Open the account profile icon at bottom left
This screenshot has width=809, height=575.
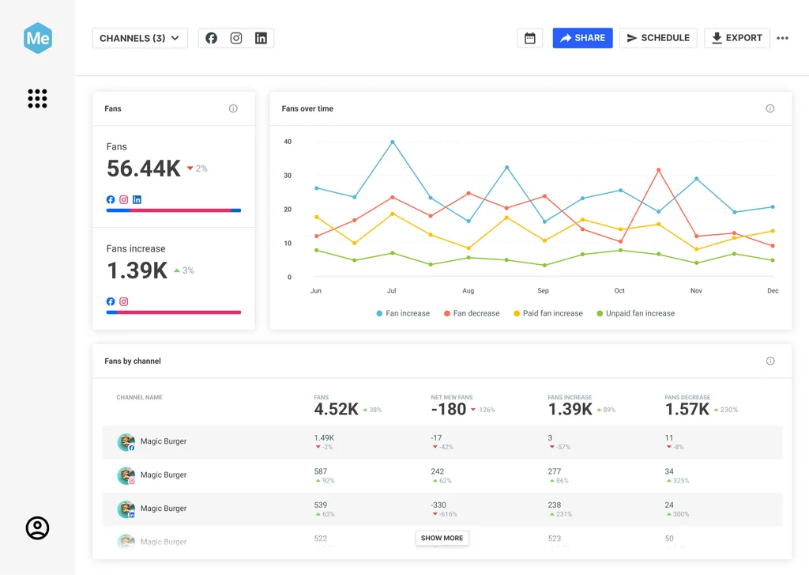[x=37, y=528]
